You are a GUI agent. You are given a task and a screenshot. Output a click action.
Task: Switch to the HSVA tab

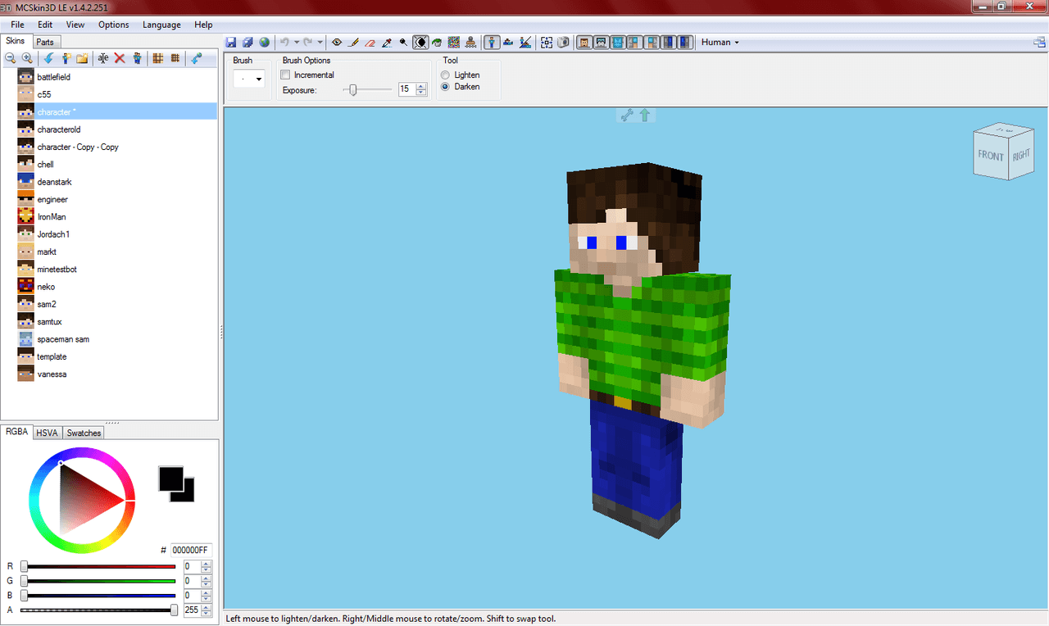coord(47,433)
